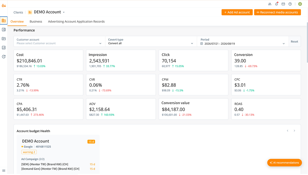
Task: Click the Add Ad account button
Action: 237,12
